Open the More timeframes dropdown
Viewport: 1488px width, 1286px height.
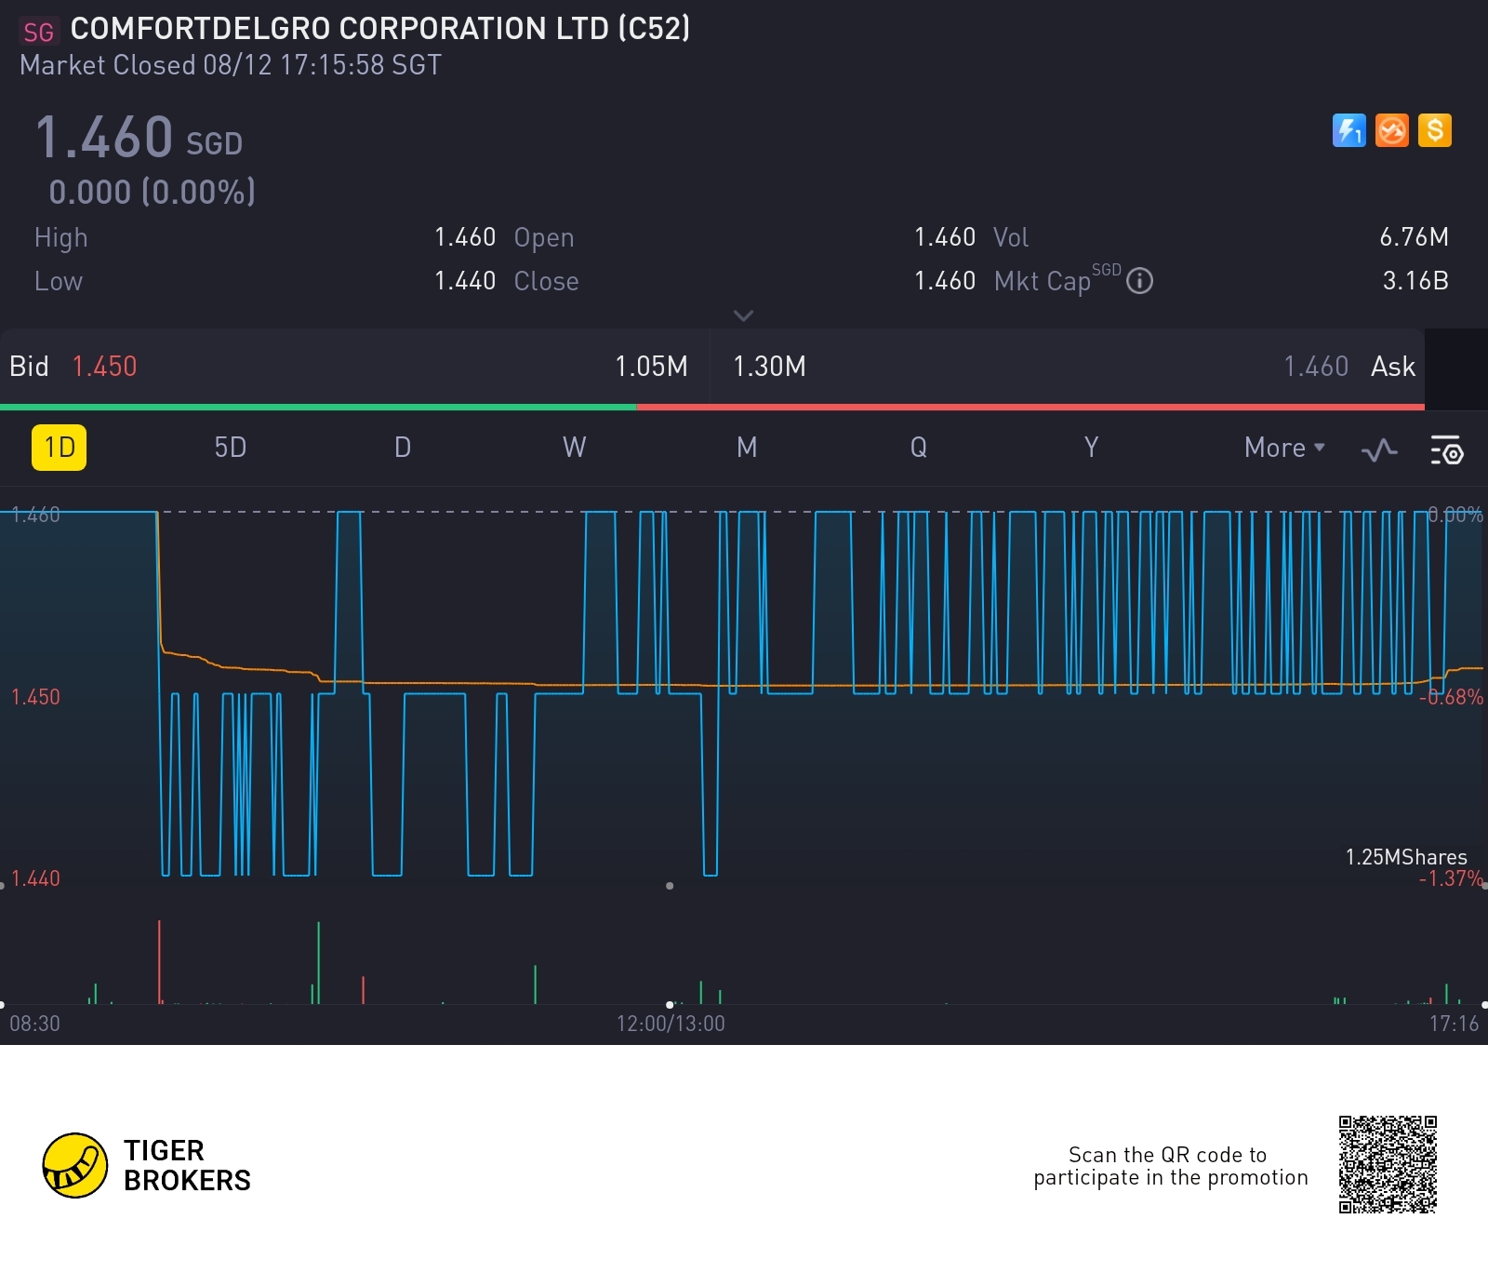pos(1283,448)
